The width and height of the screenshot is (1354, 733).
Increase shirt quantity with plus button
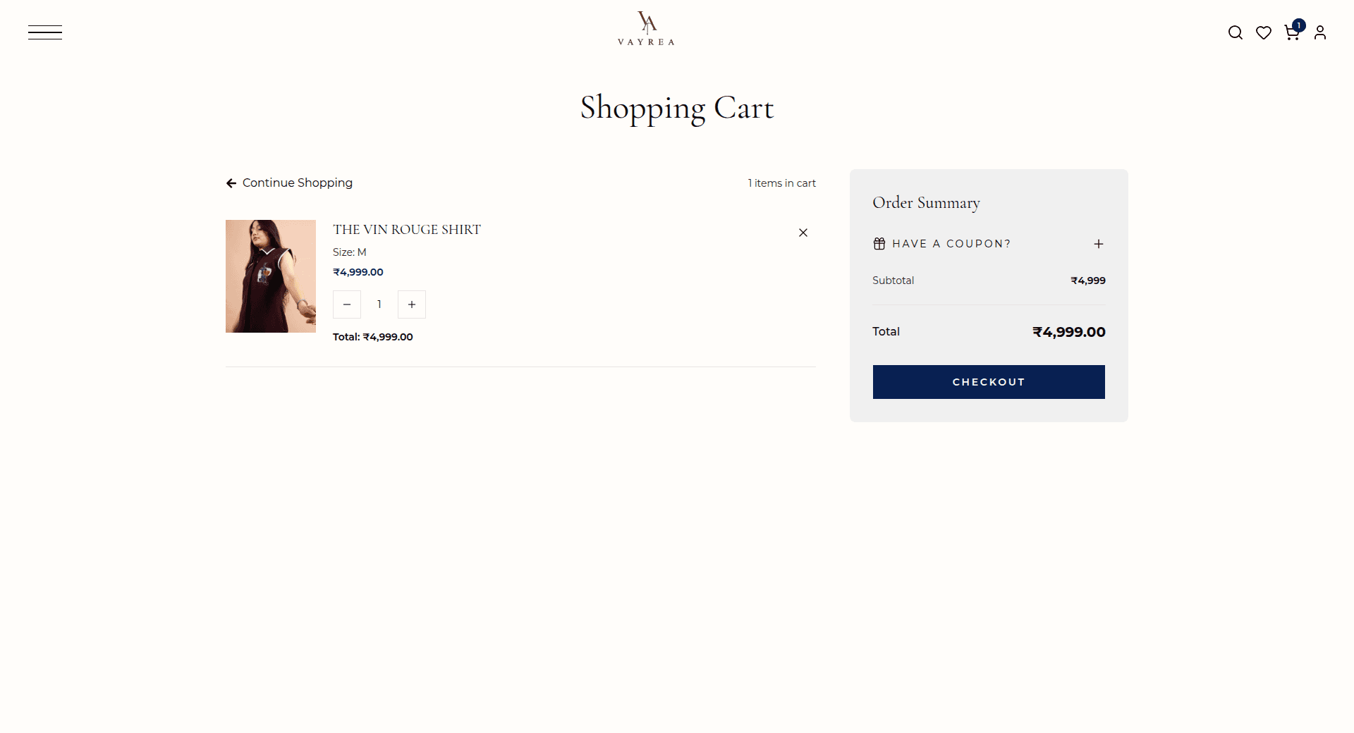pos(412,304)
